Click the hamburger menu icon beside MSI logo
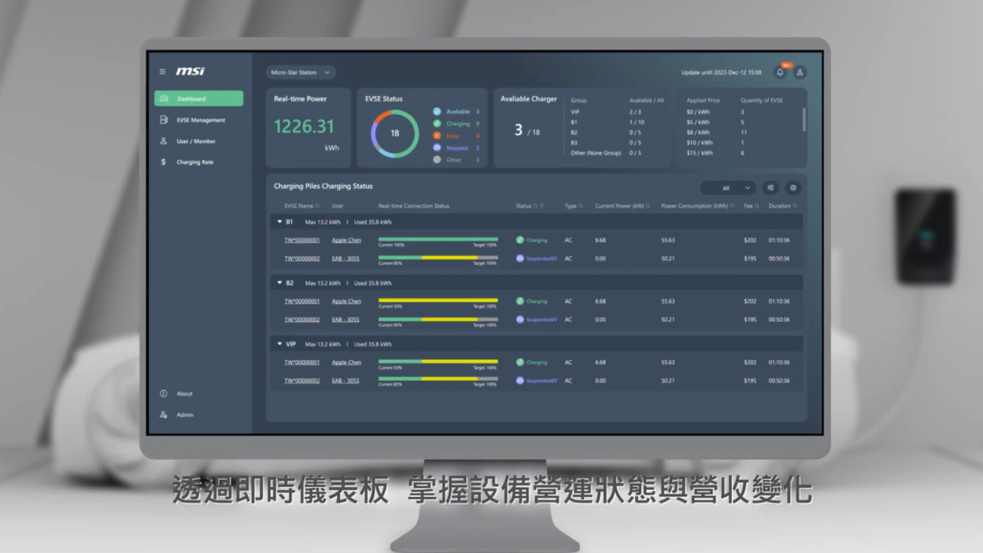 pos(162,71)
